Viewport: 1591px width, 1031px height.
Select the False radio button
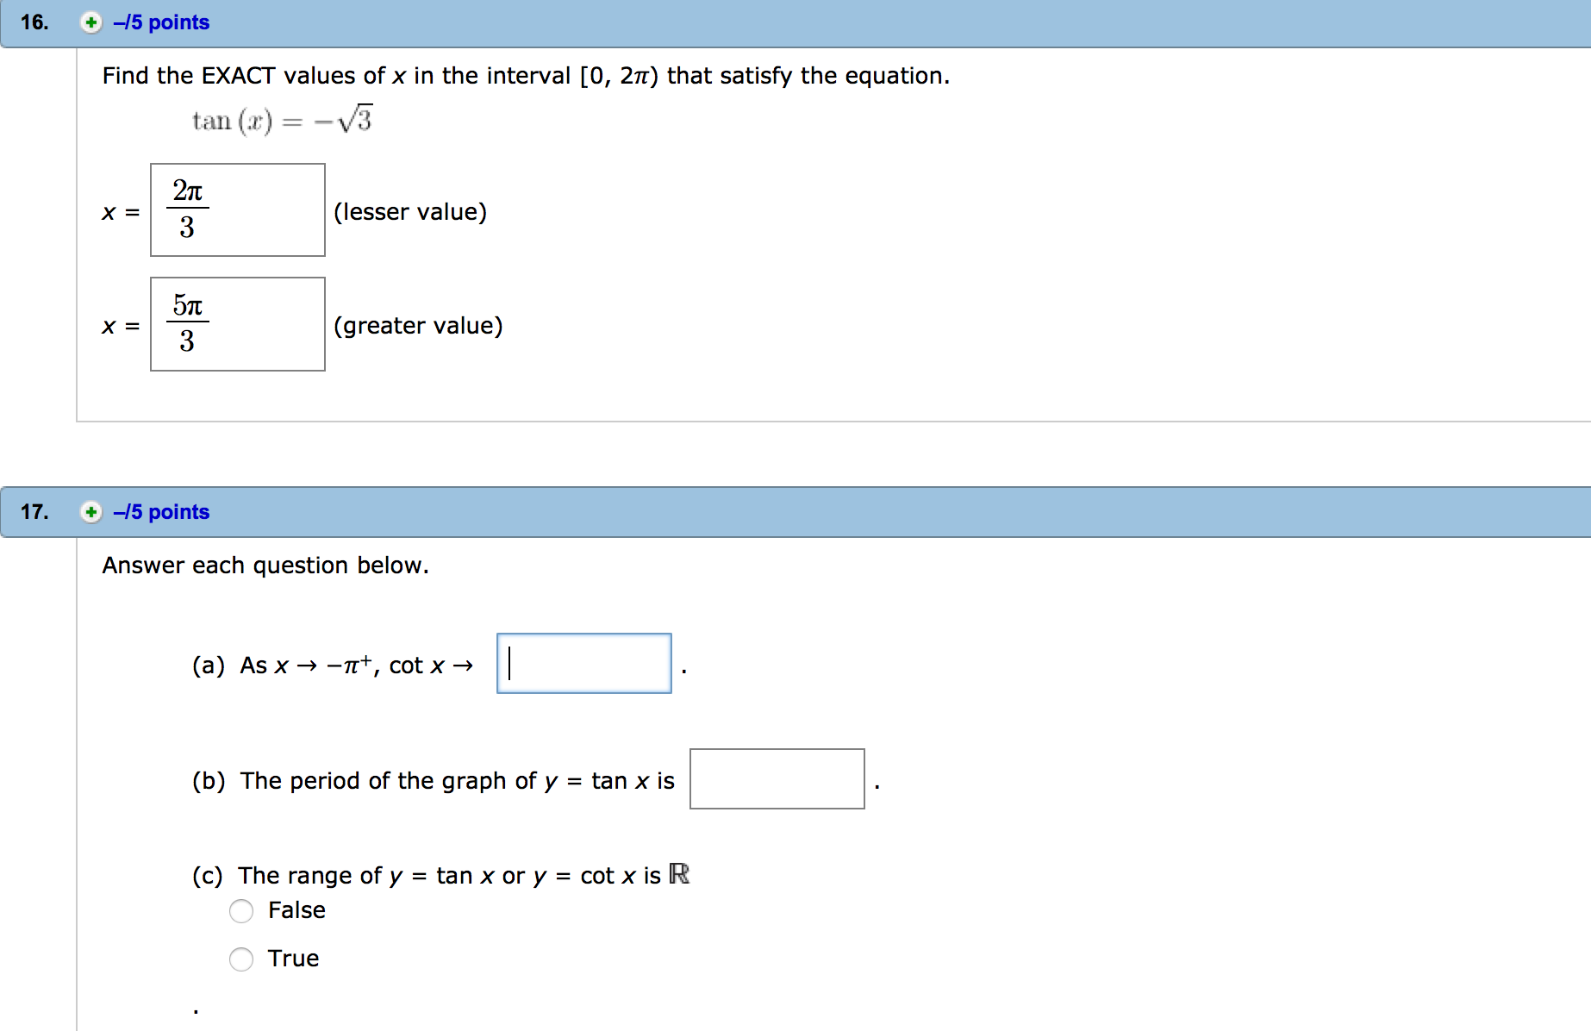241,911
